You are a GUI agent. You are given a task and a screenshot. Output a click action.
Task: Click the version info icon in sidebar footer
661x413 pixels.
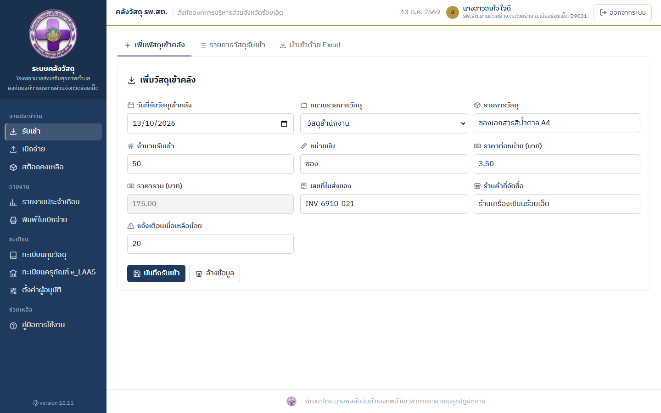35,403
